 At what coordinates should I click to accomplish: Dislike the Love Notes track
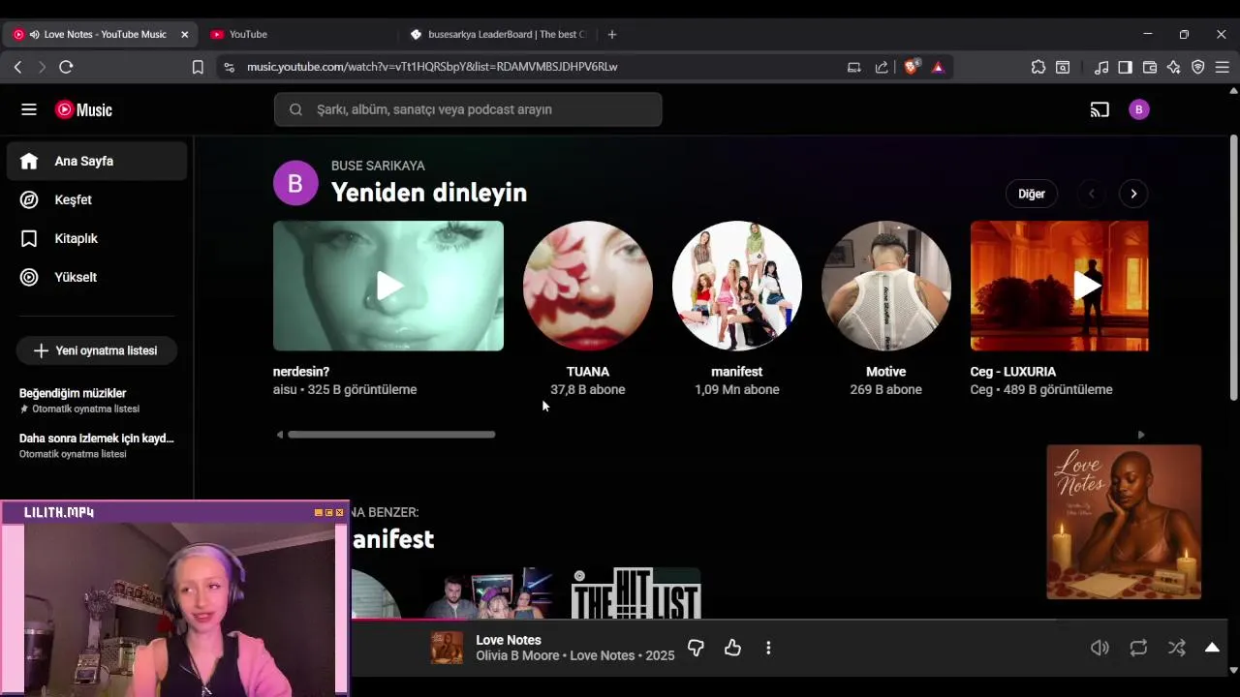(x=696, y=648)
